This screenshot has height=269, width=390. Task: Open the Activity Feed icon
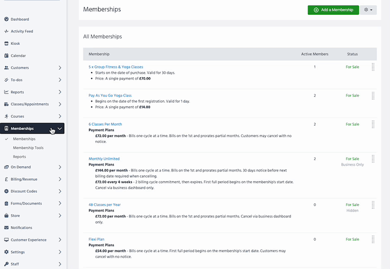6,31
